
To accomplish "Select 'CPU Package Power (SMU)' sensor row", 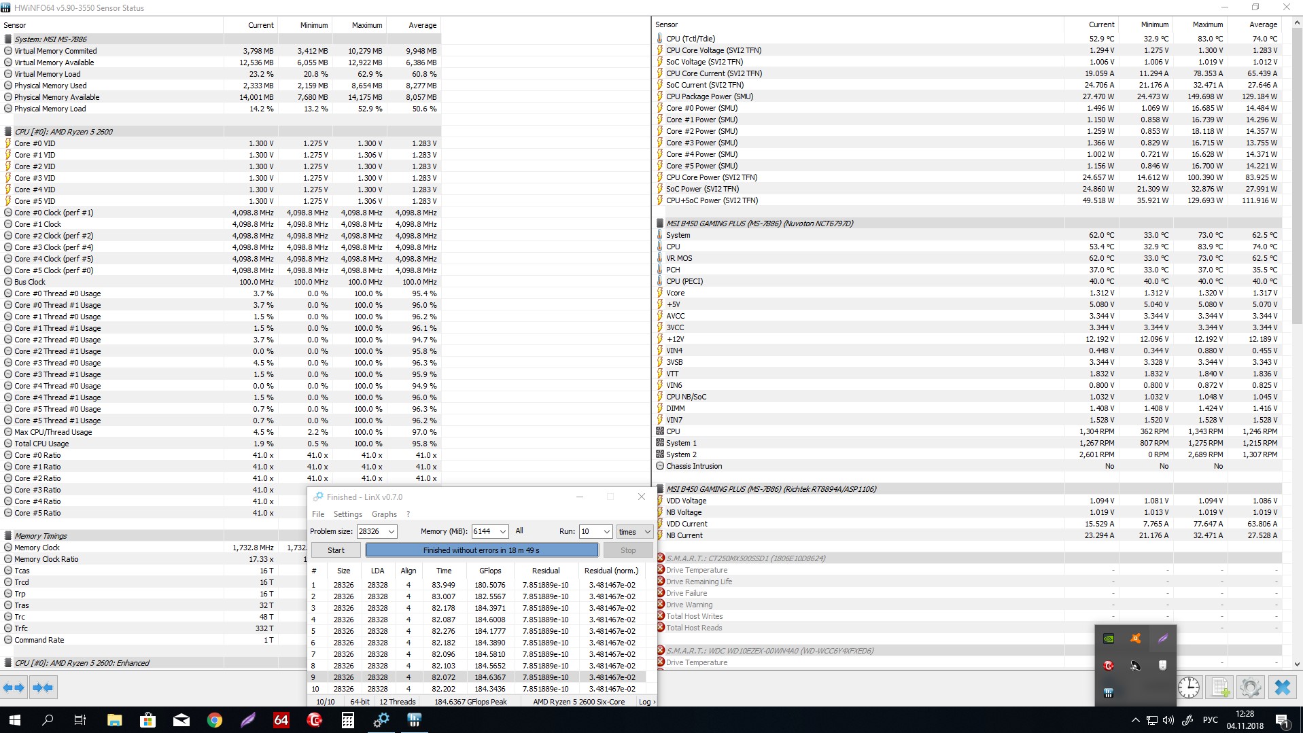I will (968, 96).
